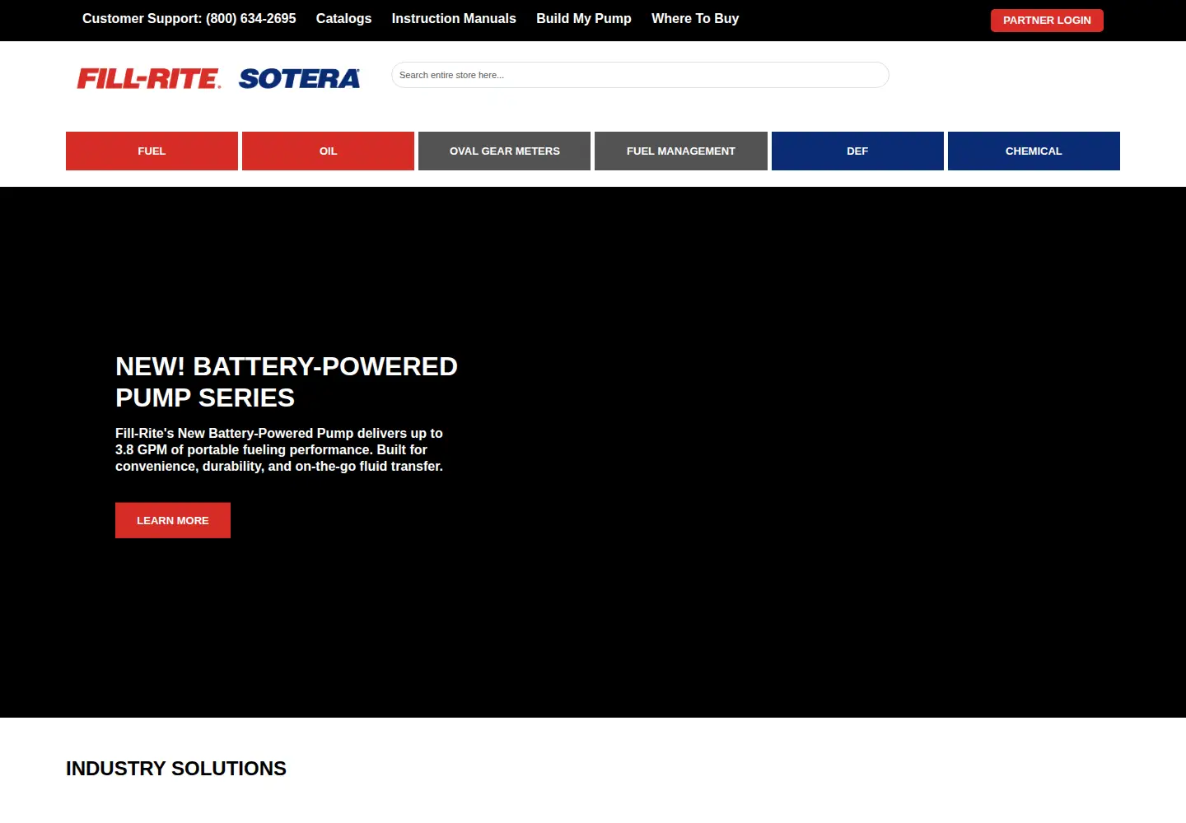The height and width of the screenshot is (823, 1186).
Task: Open the Catalogs link
Action: pos(343,18)
